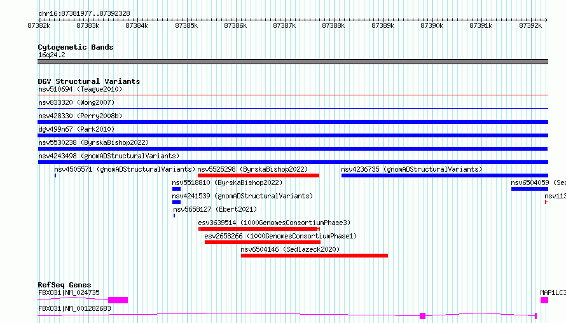Click the magenta FBXO31 NM_024735 exon block
Viewport: 566px width, 323px height.
point(118,300)
